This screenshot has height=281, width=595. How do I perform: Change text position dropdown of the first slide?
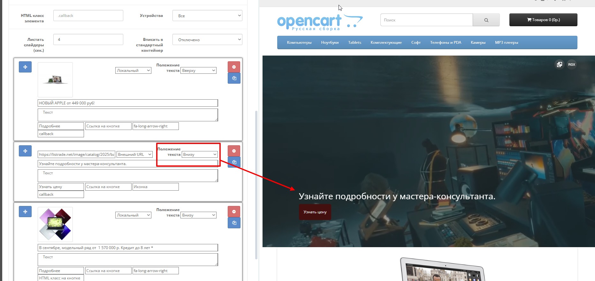(x=199, y=71)
